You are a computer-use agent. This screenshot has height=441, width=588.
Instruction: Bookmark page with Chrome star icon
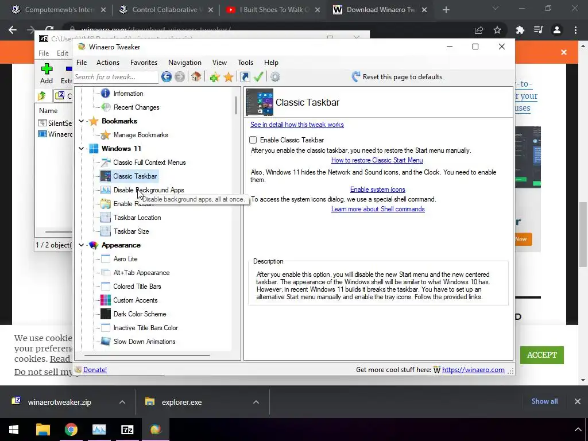pyautogui.click(x=497, y=30)
